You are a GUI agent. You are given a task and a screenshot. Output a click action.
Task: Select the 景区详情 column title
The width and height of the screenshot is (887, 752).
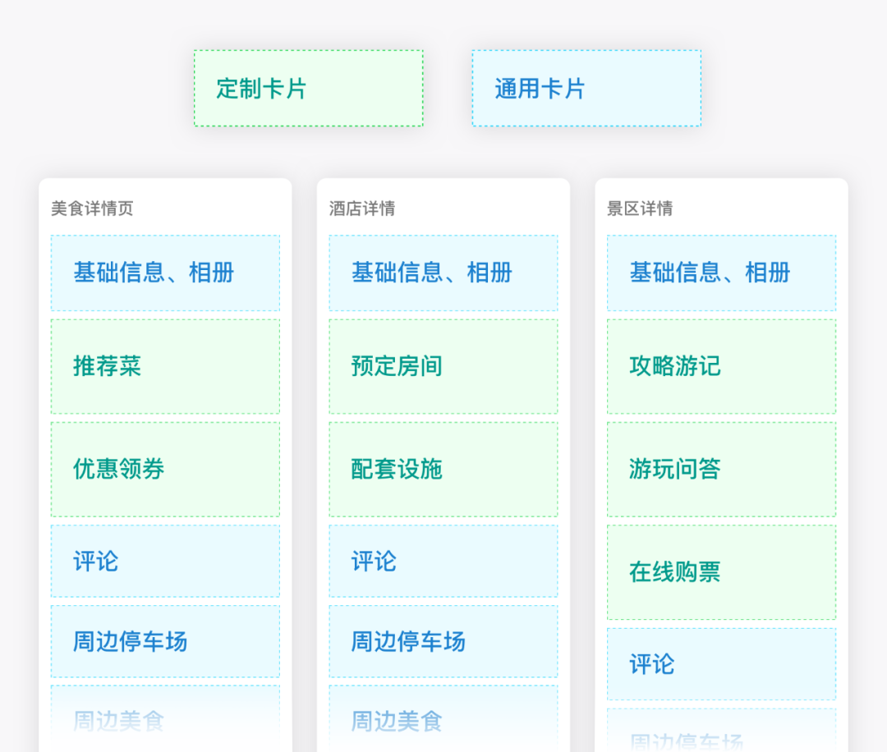pyautogui.click(x=640, y=209)
